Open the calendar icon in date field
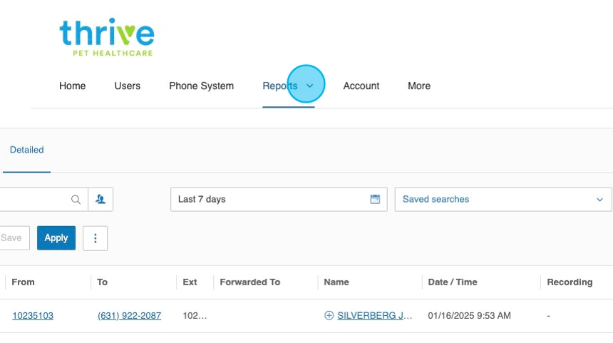613x343 pixels. (x=375, y=200)
